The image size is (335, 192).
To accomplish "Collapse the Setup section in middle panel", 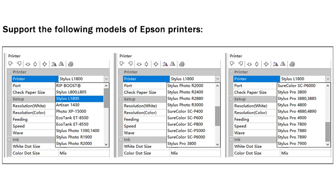I will click(x=121, y=99).
